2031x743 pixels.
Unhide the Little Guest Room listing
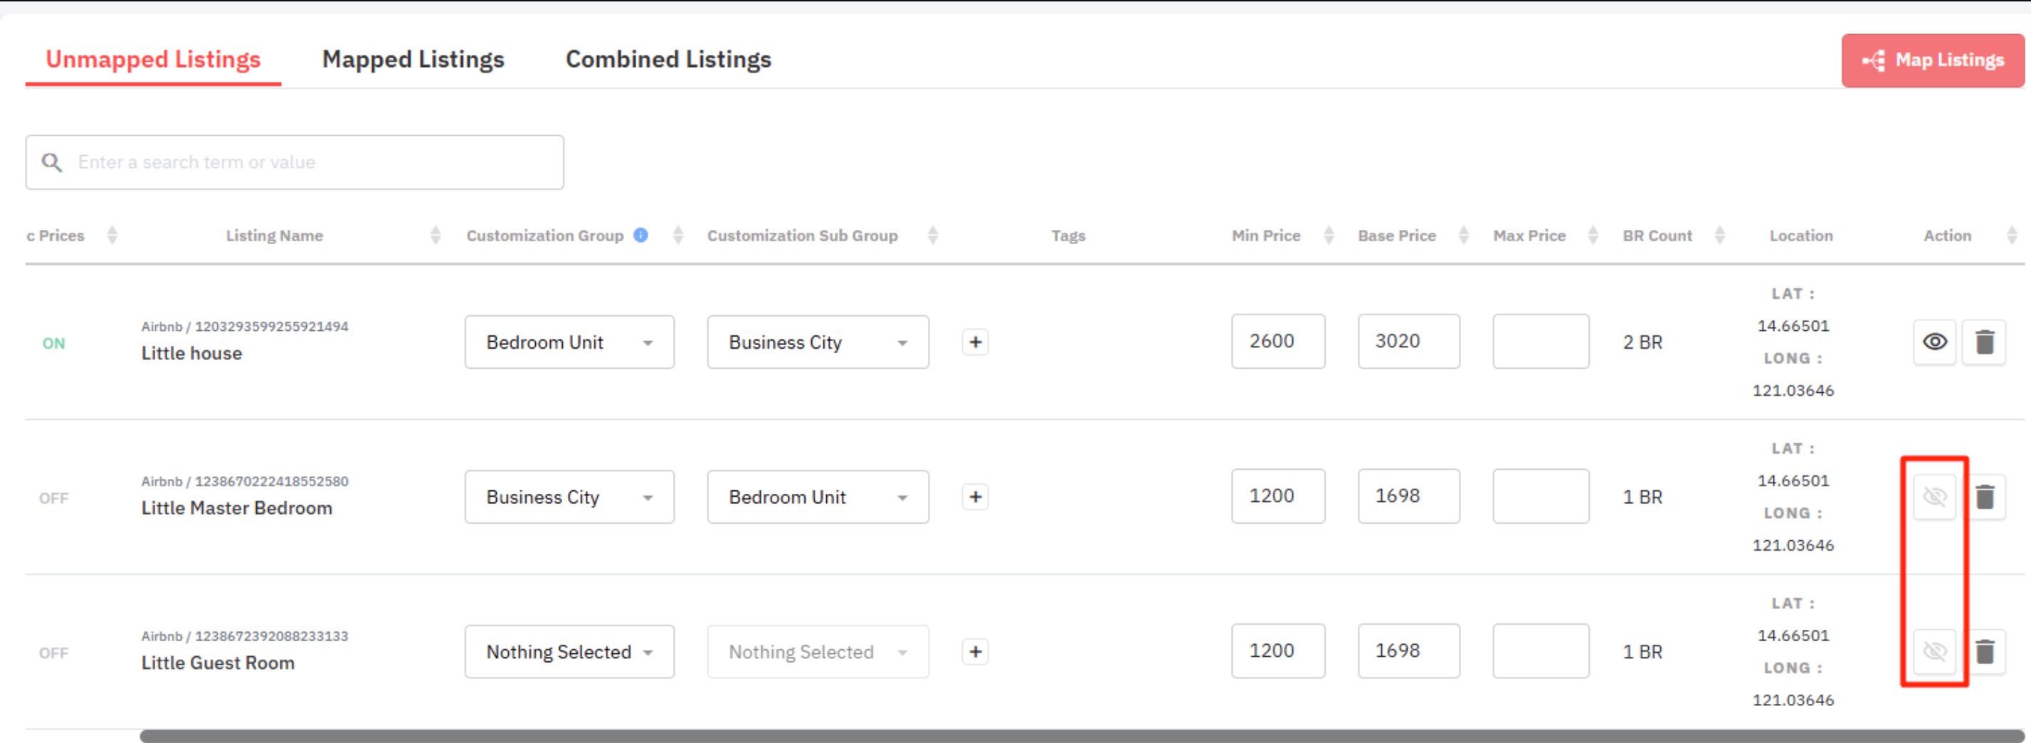(1935, 651)
